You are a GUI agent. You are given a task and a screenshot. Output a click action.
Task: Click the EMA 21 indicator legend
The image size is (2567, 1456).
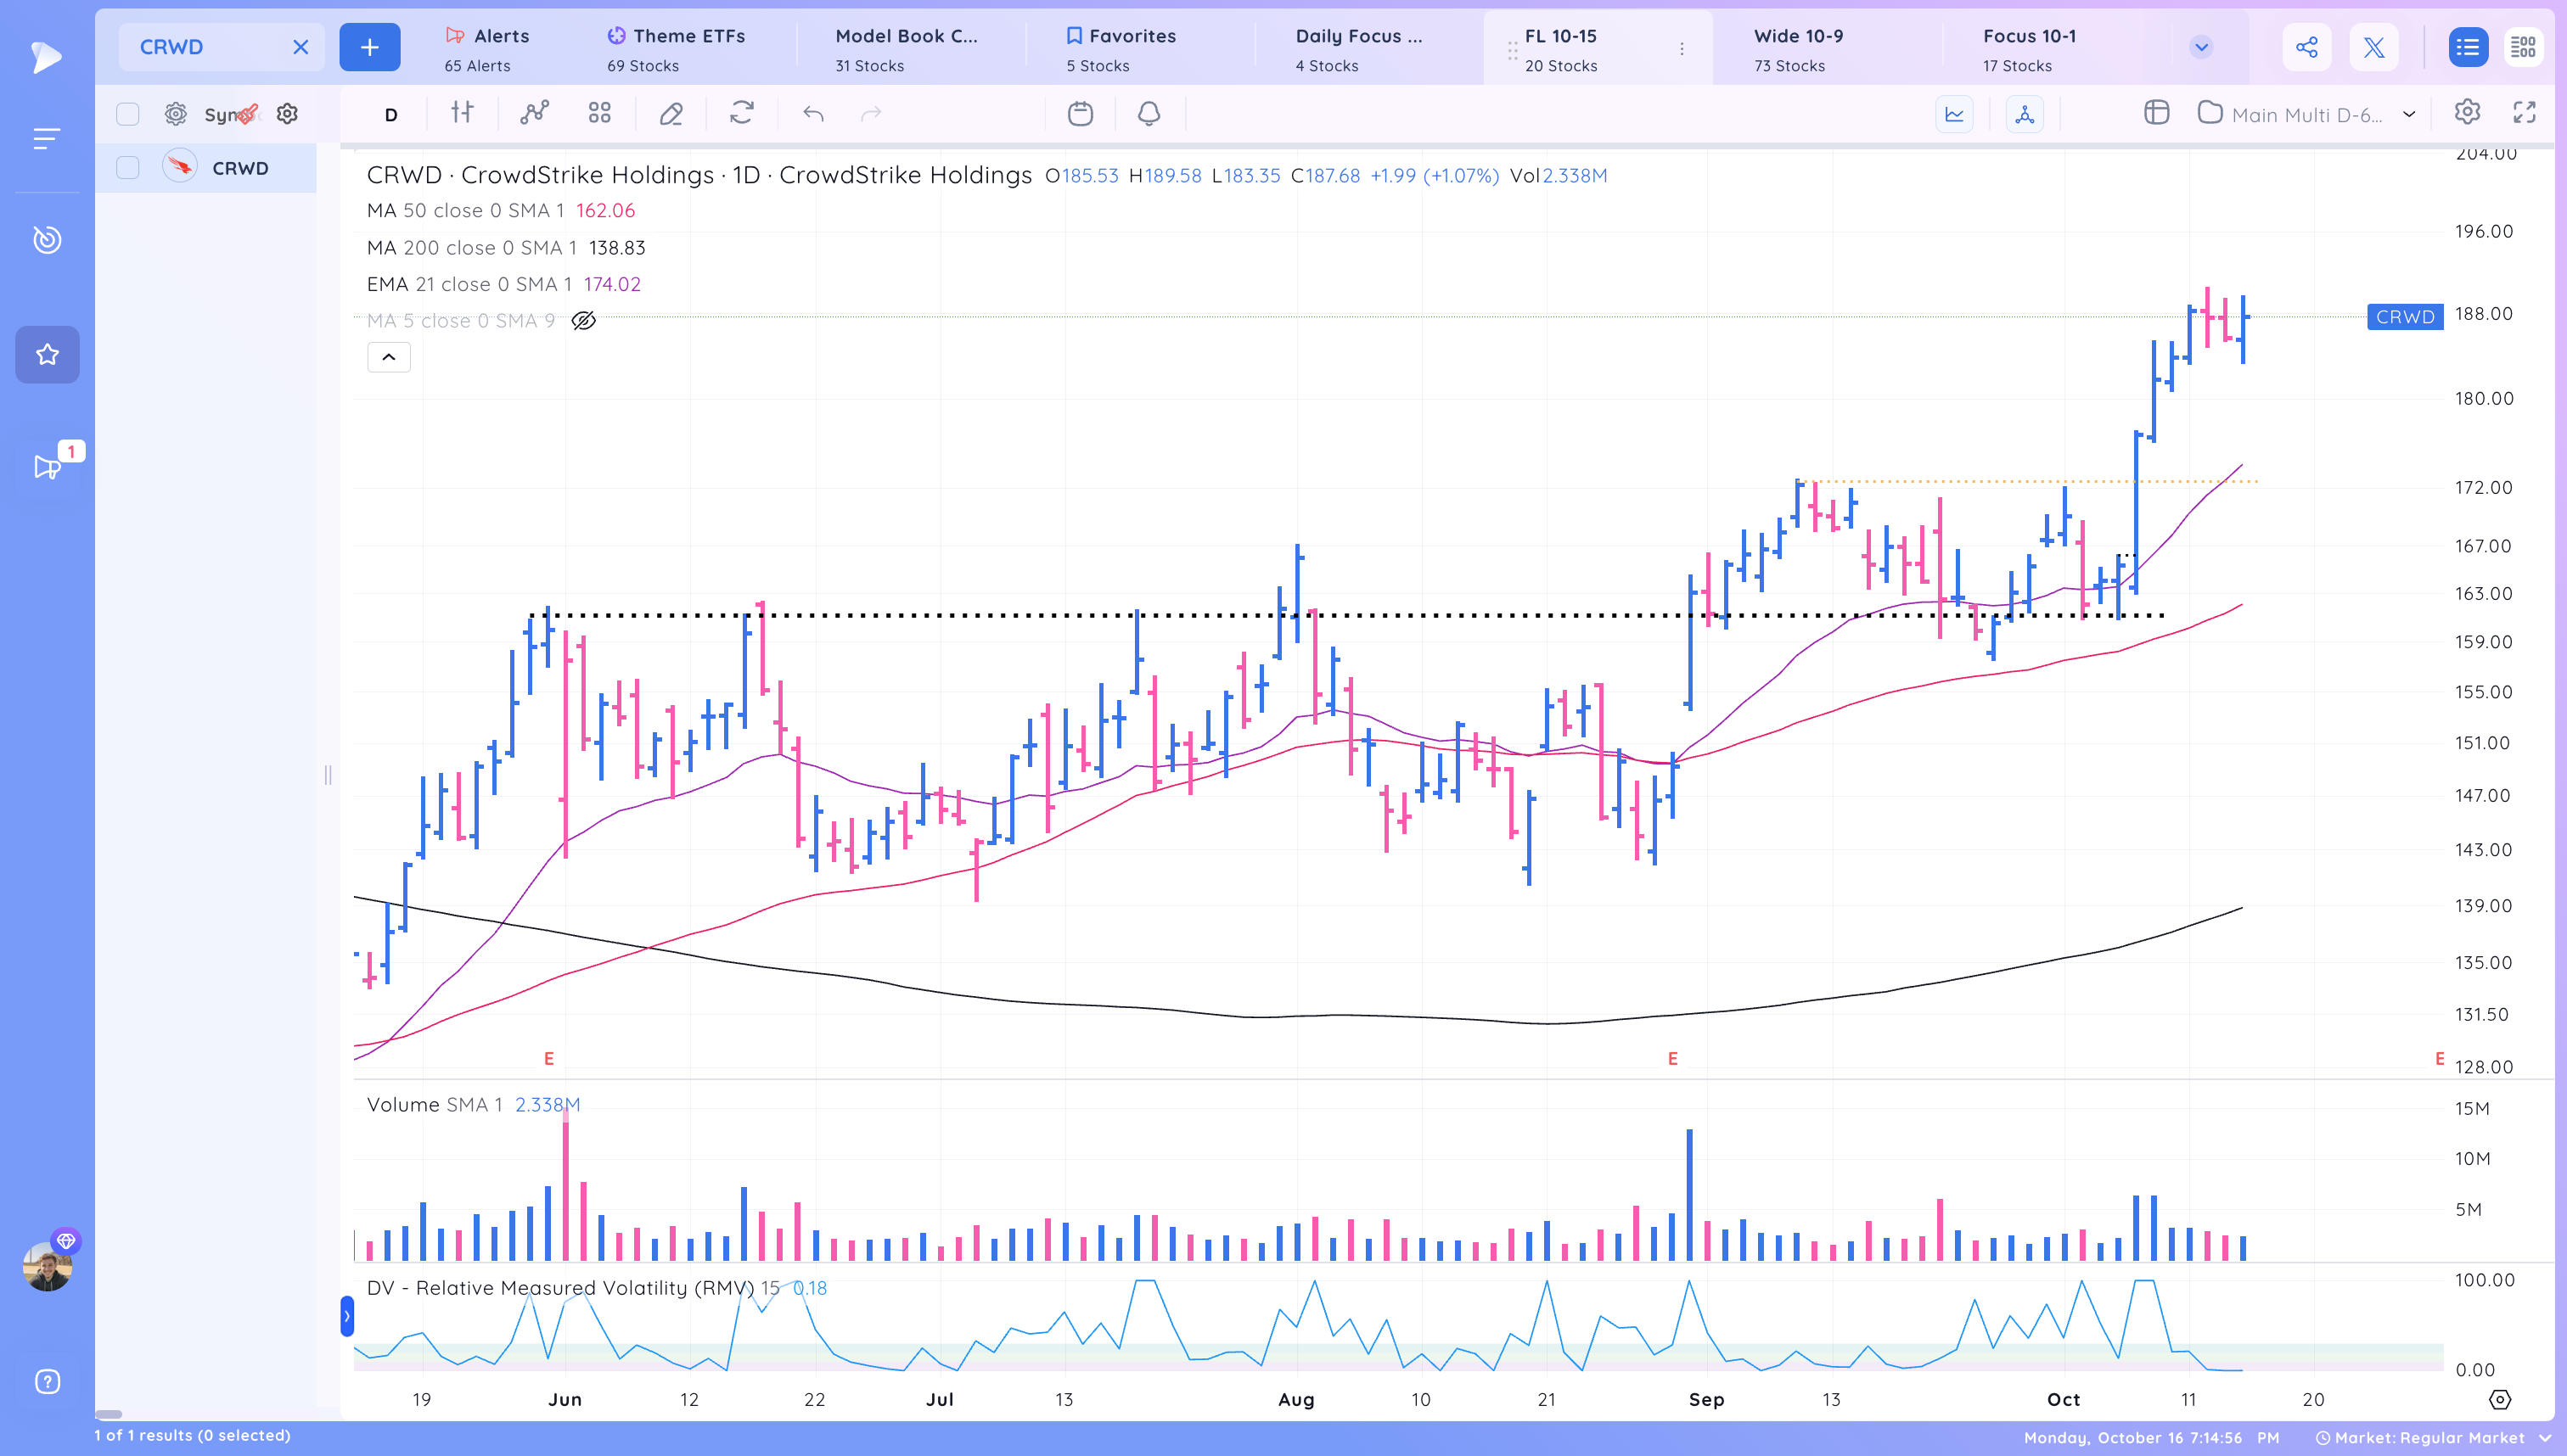(503, 284)
